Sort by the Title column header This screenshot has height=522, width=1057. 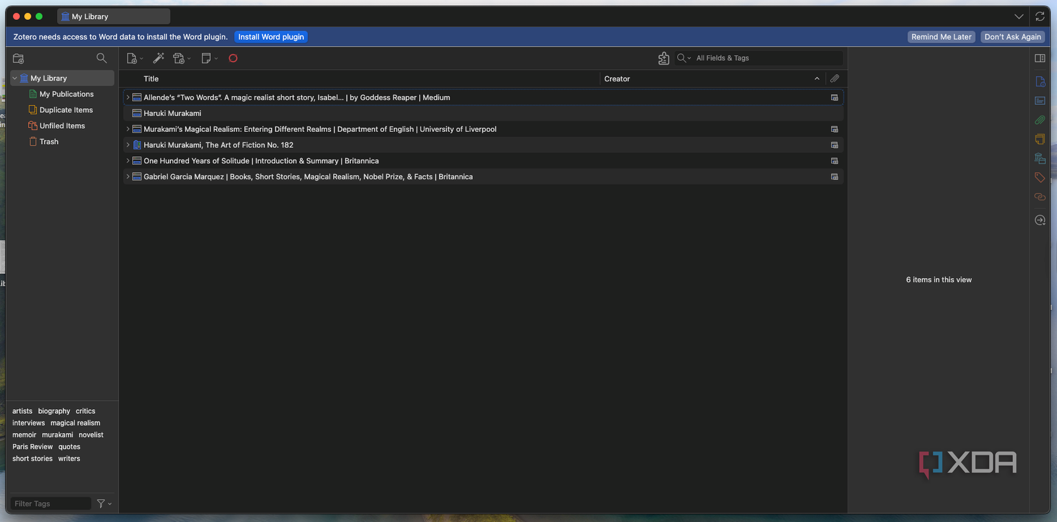361,79
